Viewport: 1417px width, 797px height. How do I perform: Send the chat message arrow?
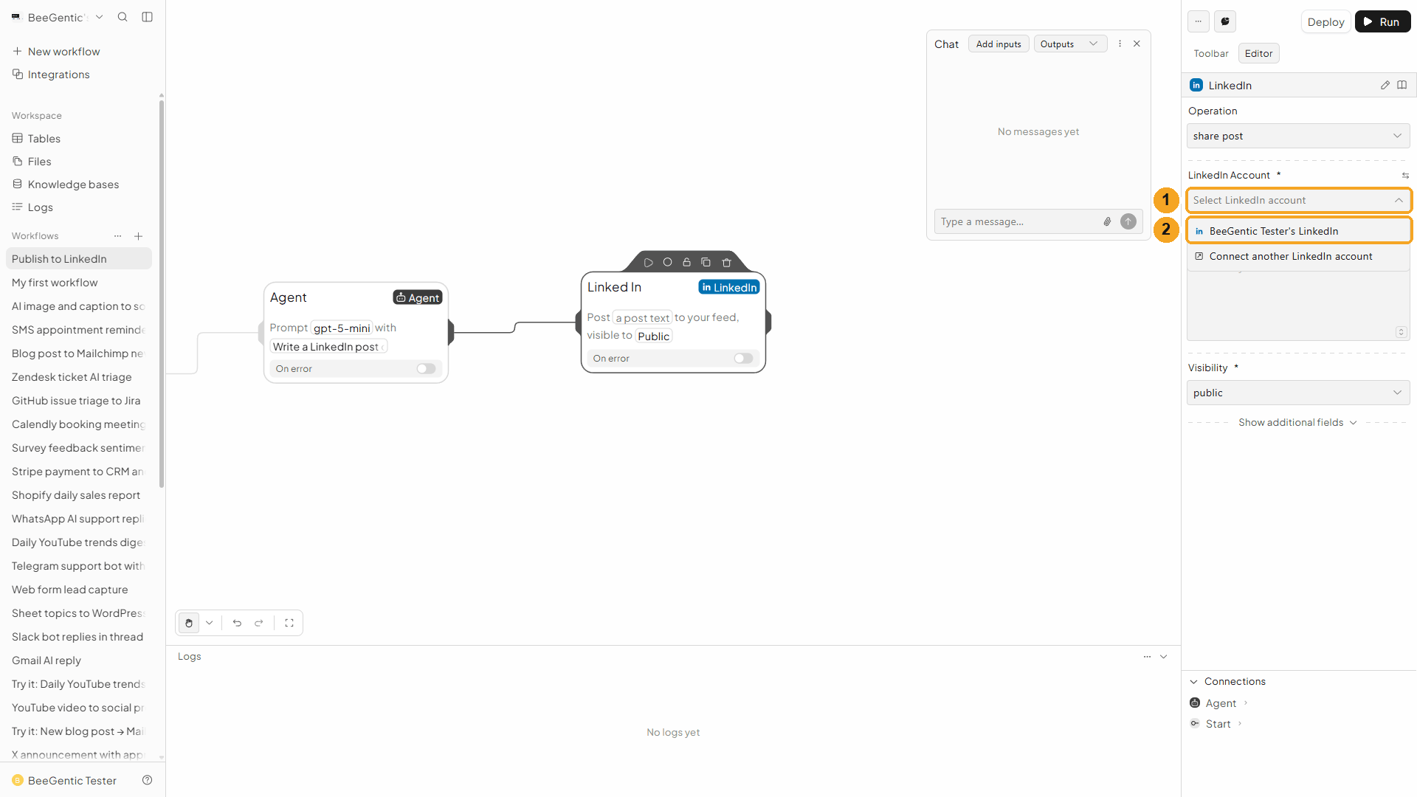(1128, 221)
